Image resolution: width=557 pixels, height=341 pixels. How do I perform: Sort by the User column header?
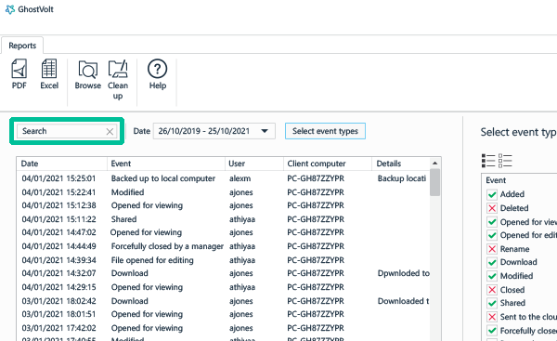[x=254, y=164]
